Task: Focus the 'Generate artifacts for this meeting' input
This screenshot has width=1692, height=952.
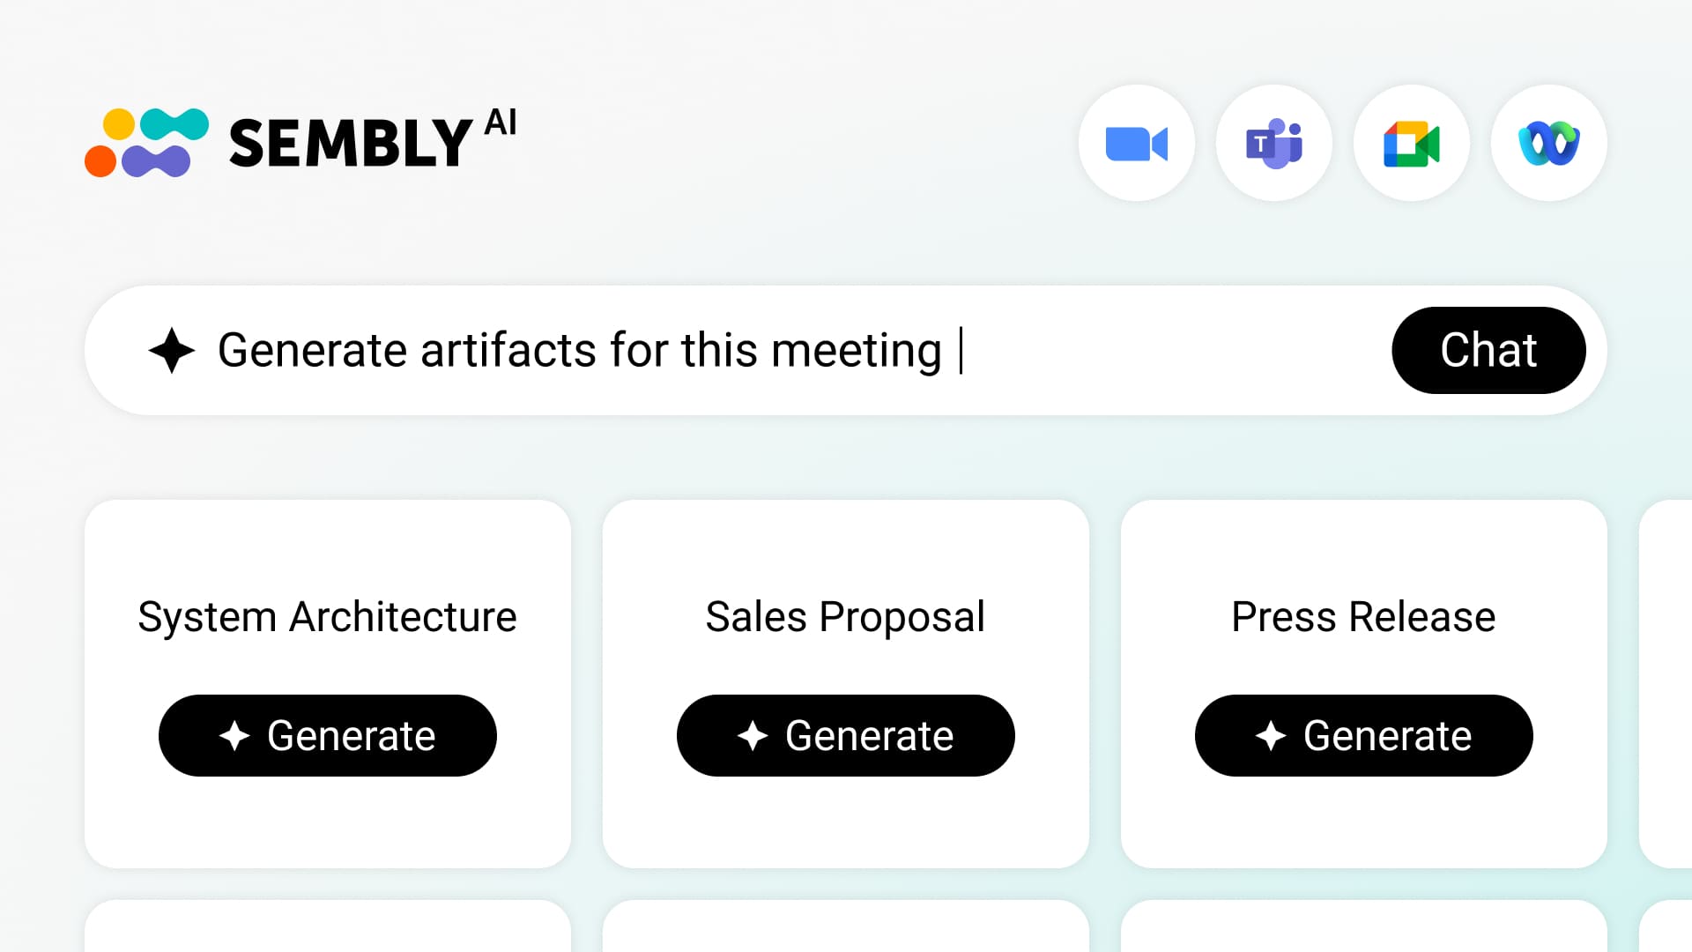Action: click(705, 350)
